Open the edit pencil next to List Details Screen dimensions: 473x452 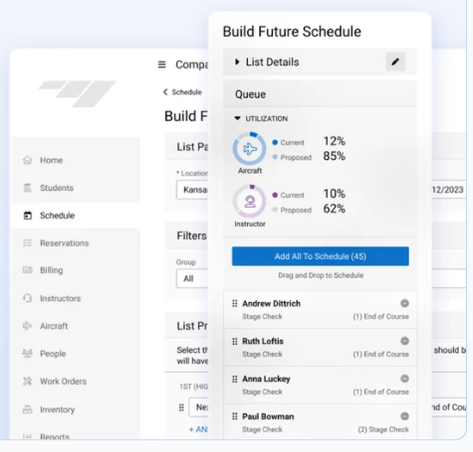(395, 61)
